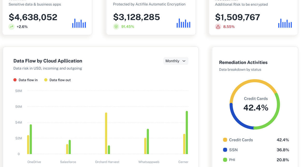Click the bar chart icon beside $3,128,285
Image resolution: width=303 pixels, height=167 pixels.
[x=183, y=23]
